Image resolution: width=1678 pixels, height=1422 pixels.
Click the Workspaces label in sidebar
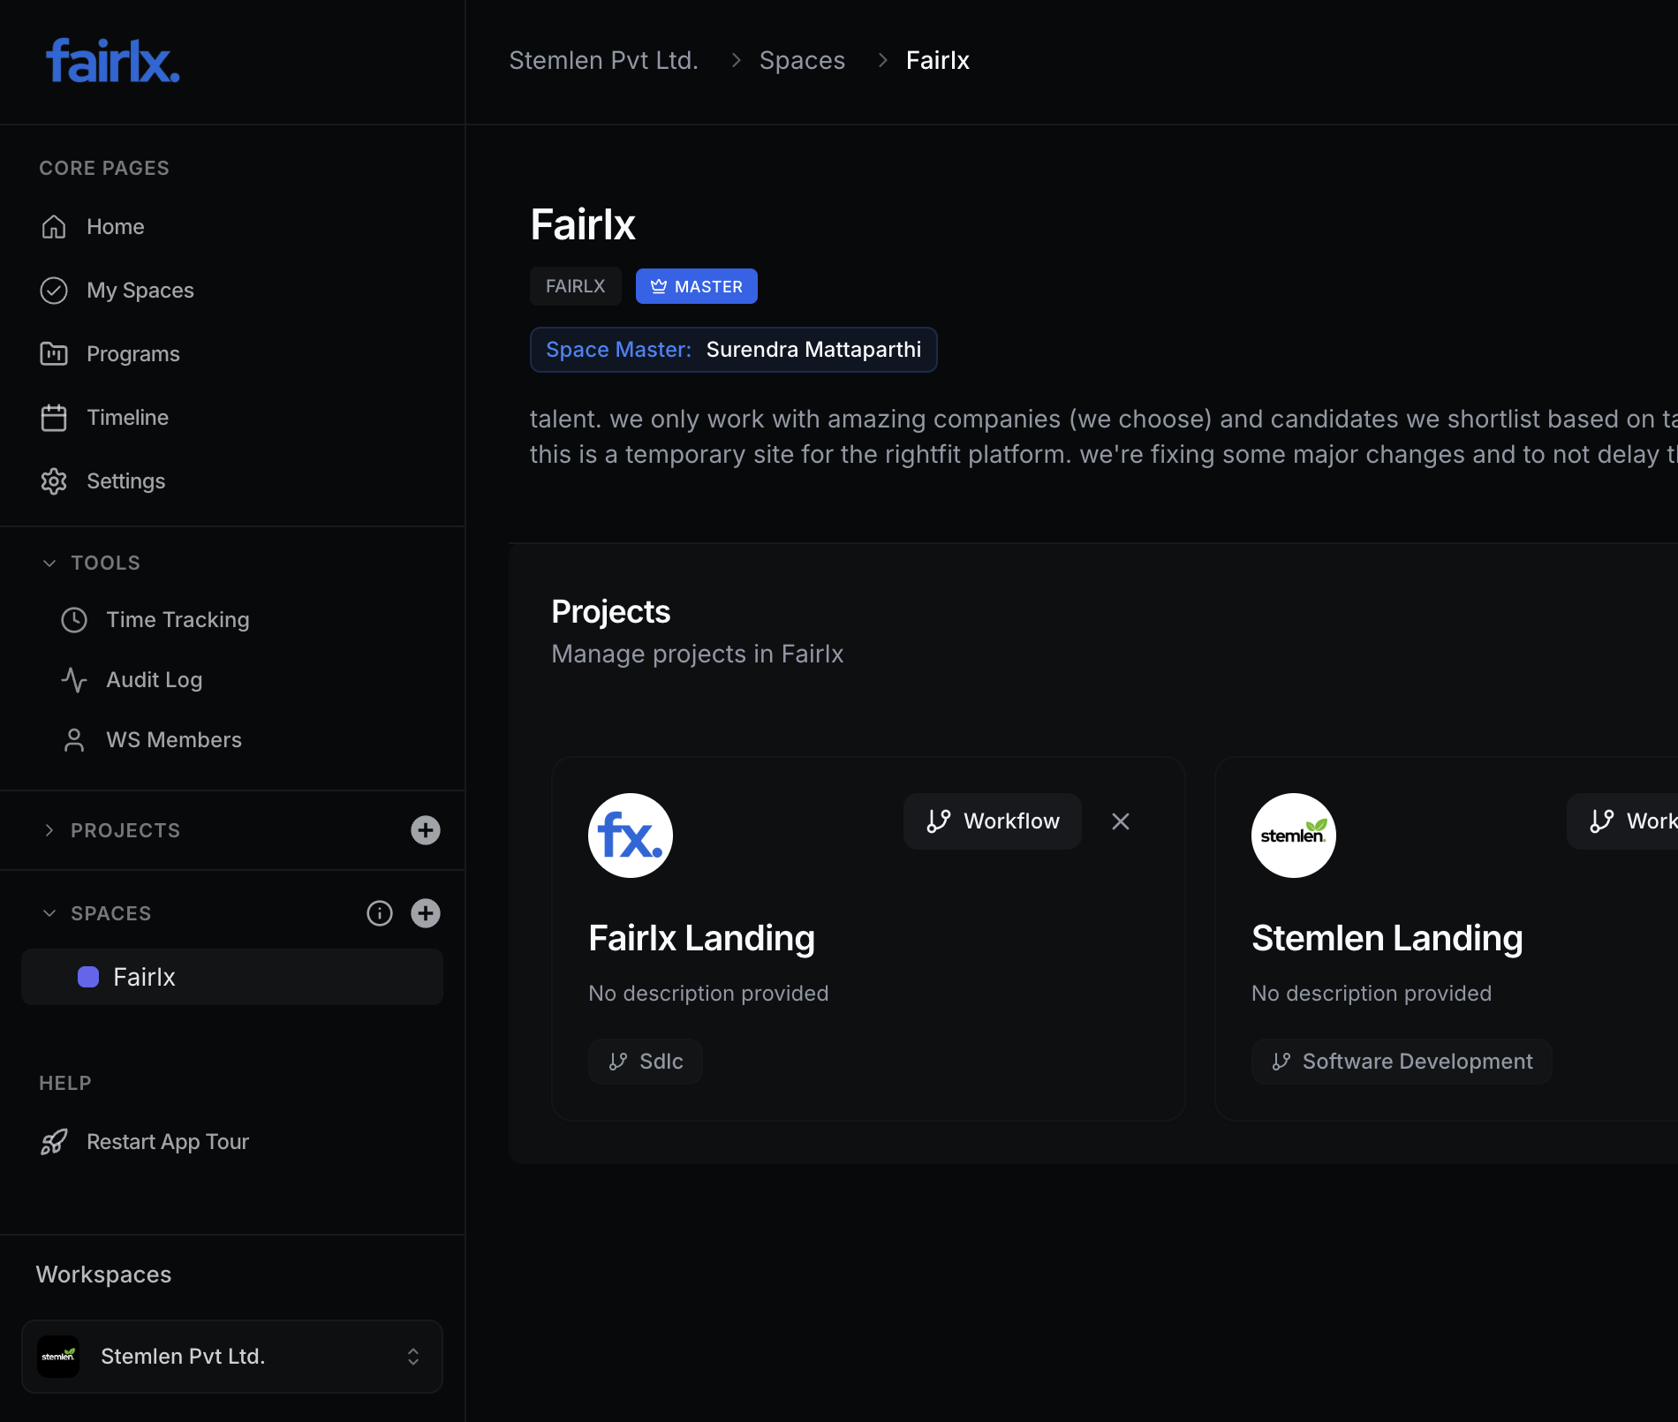[x=104, y=1275]
